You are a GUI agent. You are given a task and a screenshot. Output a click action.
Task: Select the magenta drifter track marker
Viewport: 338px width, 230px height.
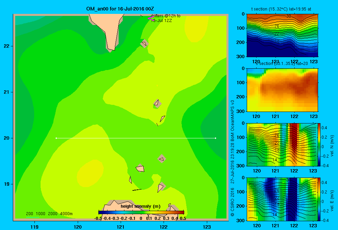pyautogui.click(x=151, y=19)
